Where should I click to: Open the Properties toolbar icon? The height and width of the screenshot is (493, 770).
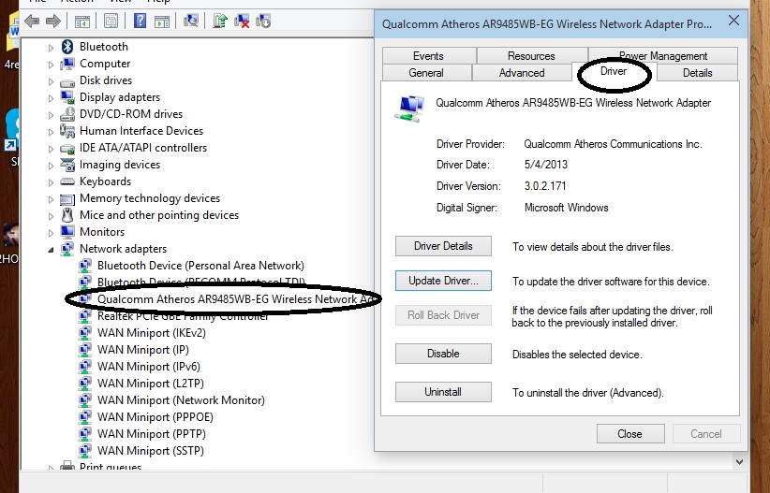coord(111,22)
